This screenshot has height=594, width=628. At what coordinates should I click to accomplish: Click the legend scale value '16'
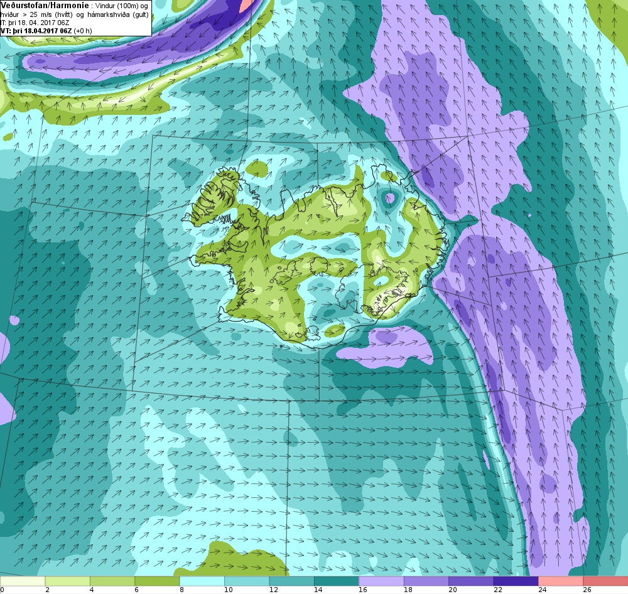(x=363, y=590)
